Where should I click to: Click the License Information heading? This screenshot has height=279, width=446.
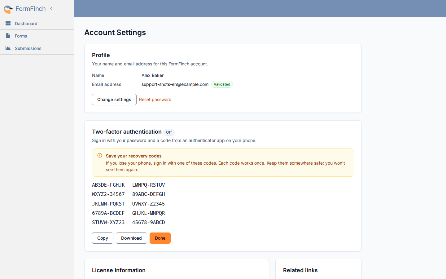119,270
